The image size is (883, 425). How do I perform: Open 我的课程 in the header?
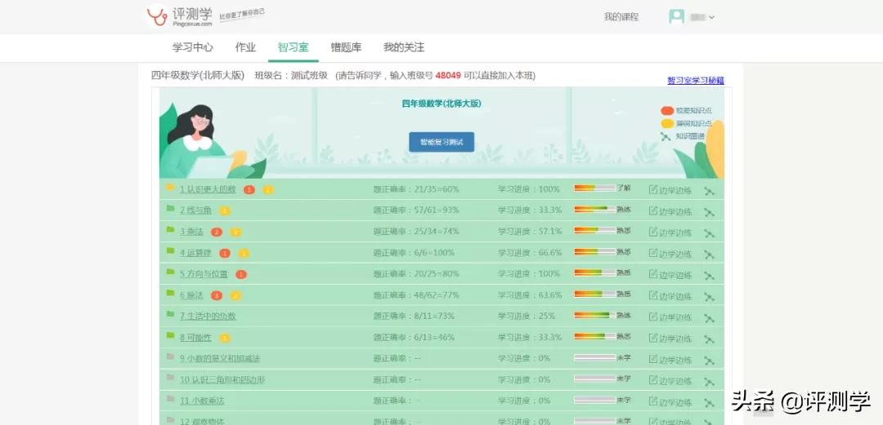click(621, 17)
